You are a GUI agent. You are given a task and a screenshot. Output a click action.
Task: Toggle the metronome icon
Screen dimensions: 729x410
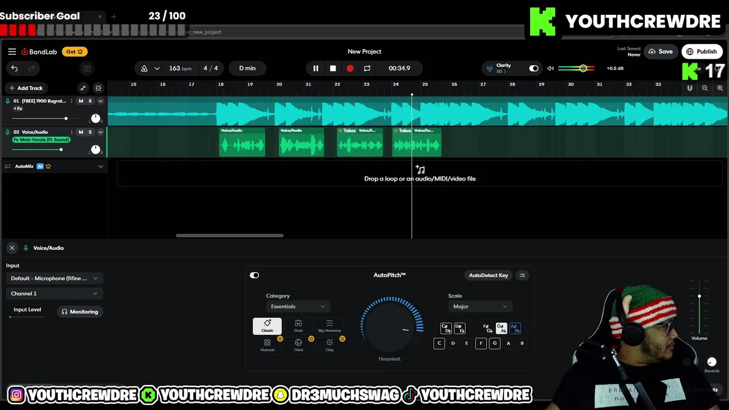pyautogui.click(x=144, y=68)
